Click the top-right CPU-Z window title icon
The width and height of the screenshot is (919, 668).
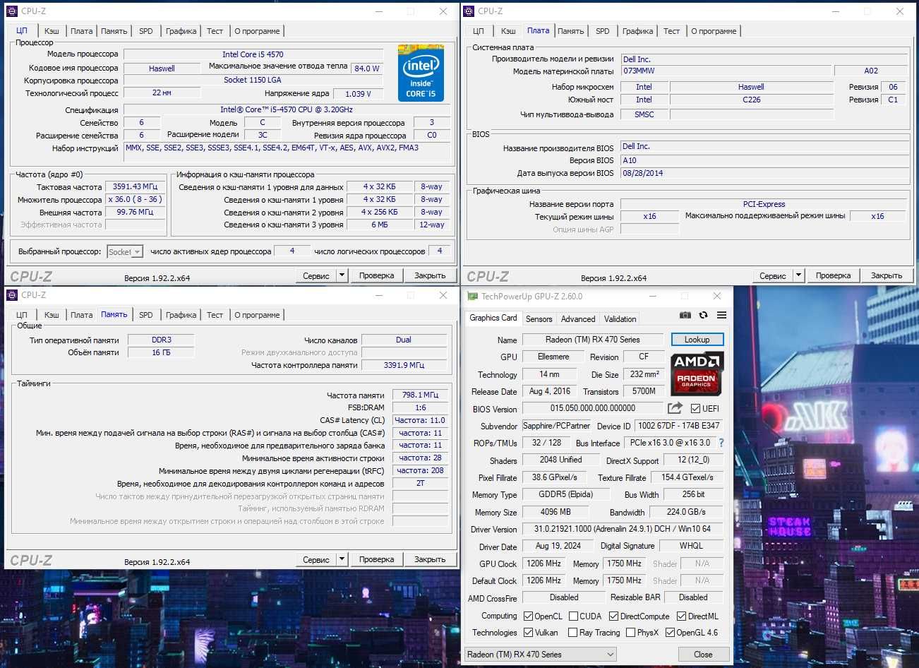click(x=469, y=11)
